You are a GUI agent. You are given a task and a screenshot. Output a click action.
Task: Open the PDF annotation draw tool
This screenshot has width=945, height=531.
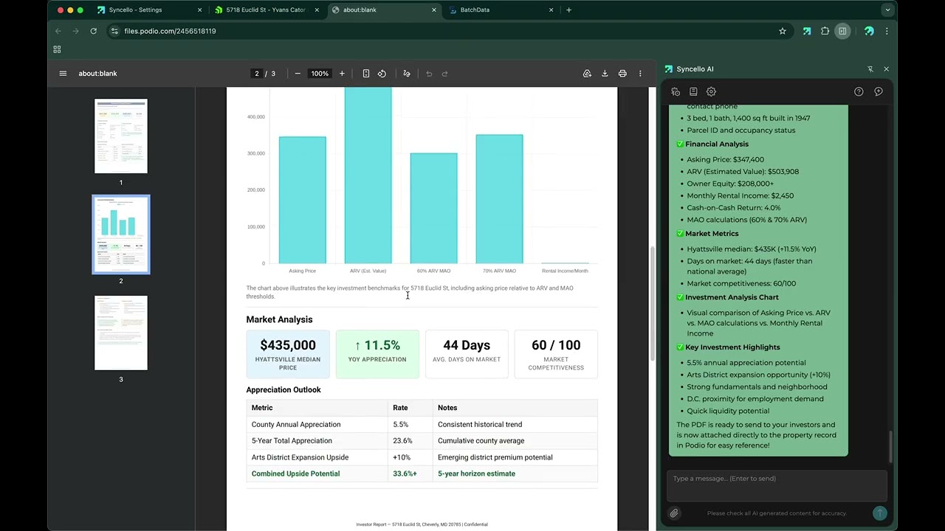tap(406, 74)
